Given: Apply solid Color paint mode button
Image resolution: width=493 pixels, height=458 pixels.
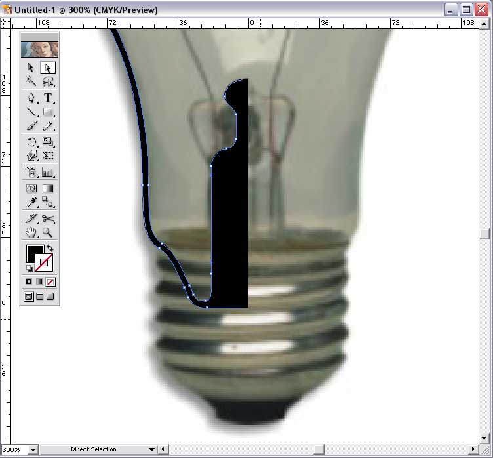Looking at the screenshot, I should pyautogui.click(x=29, y=281).
